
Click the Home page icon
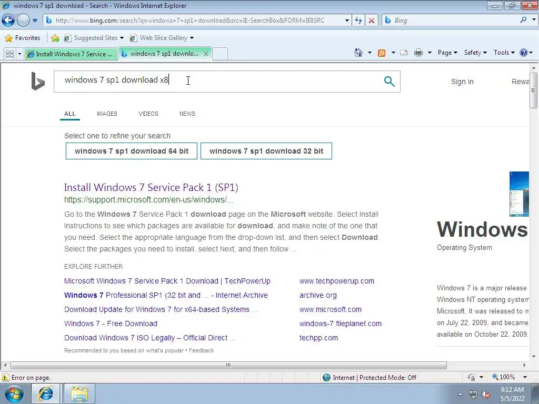(x=358, y=53)
